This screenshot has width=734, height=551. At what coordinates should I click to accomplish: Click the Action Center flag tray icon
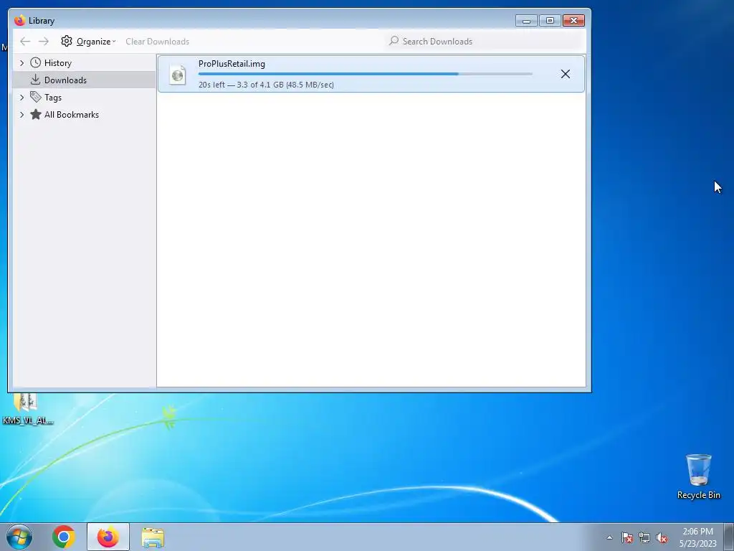(627, 537)
